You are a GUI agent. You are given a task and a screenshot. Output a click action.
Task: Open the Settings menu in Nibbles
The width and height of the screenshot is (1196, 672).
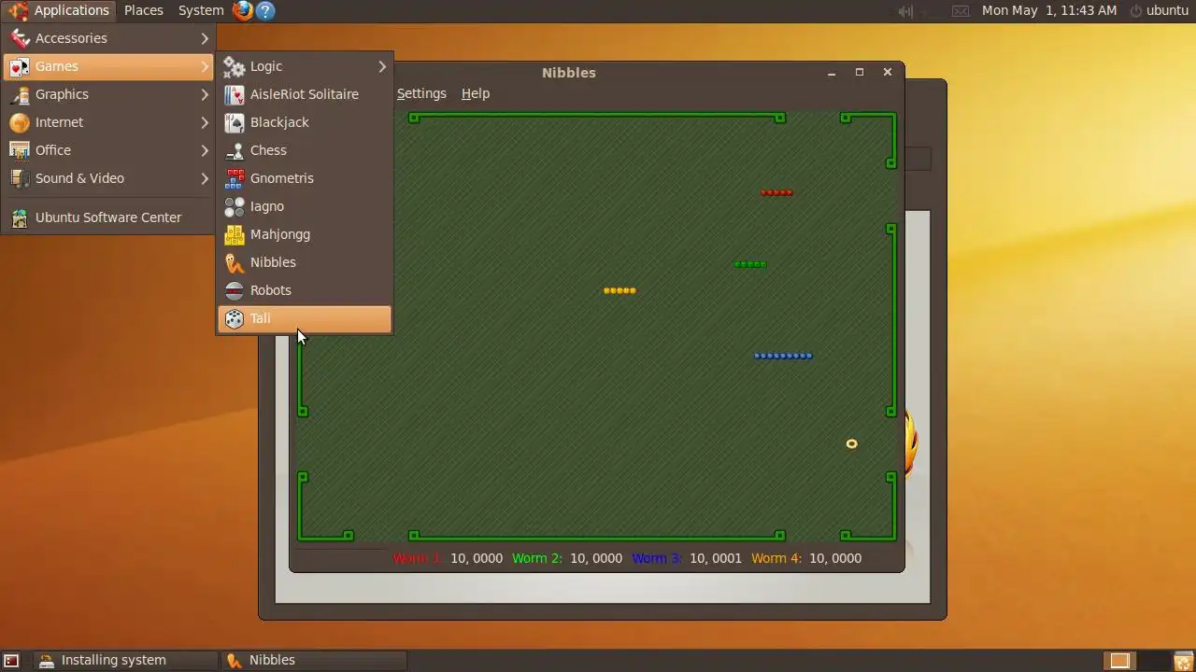tap(421, 93)
